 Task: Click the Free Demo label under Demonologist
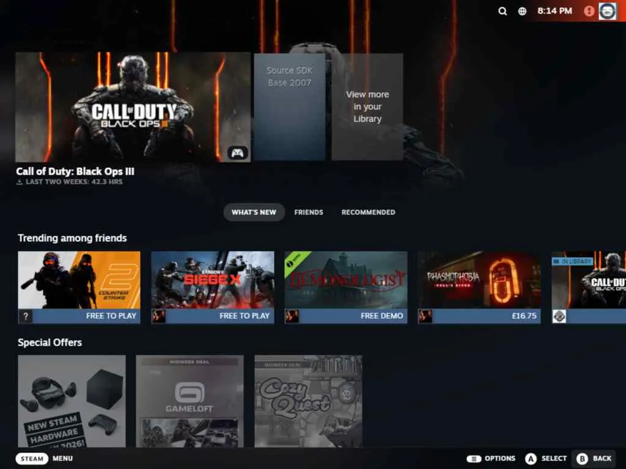381,316
